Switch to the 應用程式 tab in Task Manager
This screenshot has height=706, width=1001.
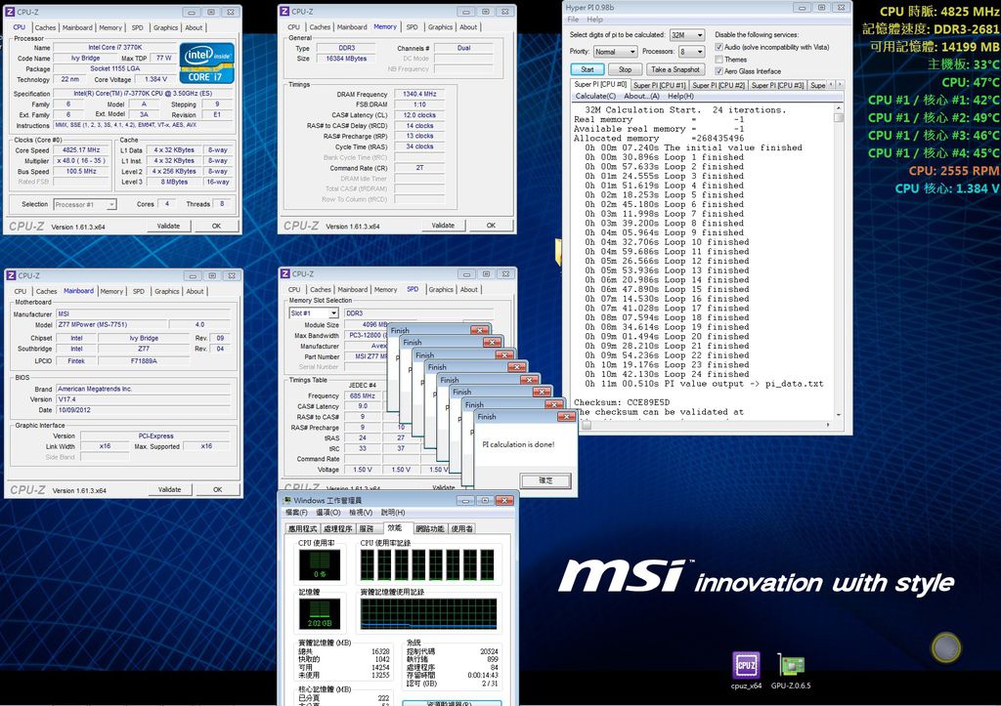click(x=303, y=528)
